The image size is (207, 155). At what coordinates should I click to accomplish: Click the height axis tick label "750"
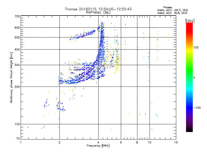[17, 16]
